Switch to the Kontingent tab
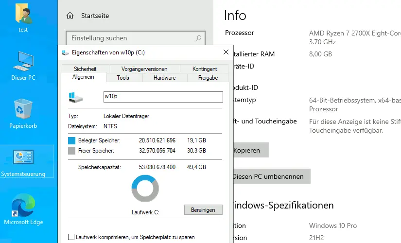Viewport: 401px width, 243px height. pyautogui.click(x=205, y=69)
